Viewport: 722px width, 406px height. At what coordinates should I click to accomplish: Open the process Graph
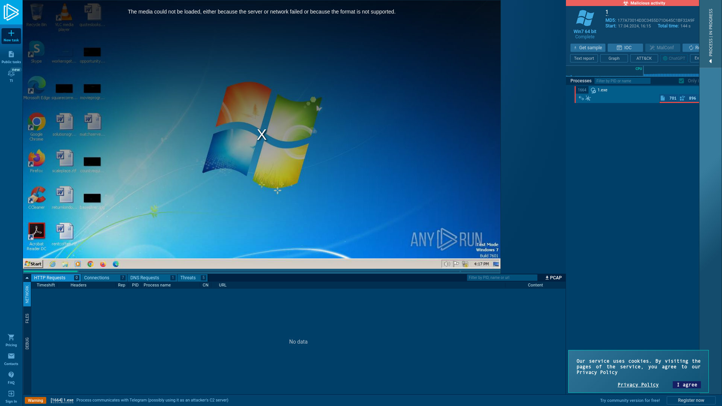click(614, 58)
